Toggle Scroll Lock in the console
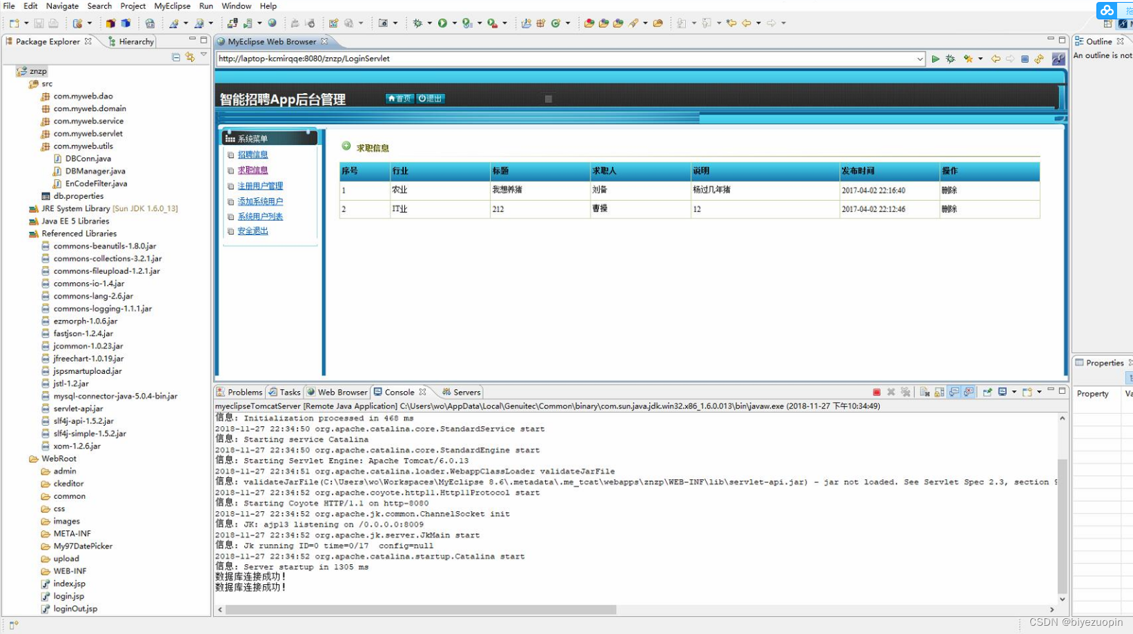Viewport: 1133px width, 634px height. [939, 392]
